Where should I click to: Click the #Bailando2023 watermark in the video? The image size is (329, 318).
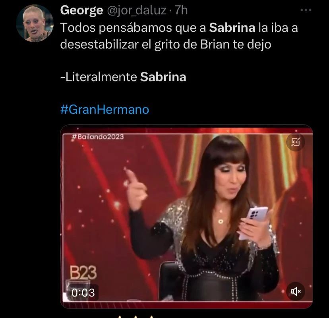coord(98,137)
